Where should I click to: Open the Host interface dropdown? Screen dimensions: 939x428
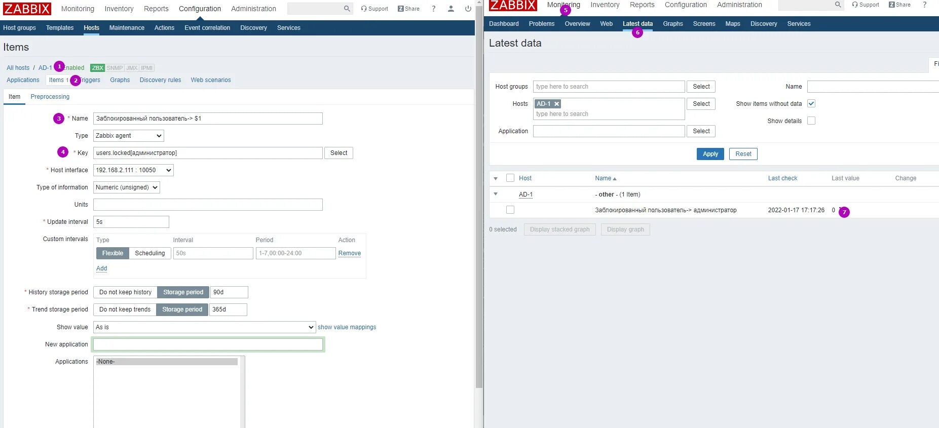point(133,170)
